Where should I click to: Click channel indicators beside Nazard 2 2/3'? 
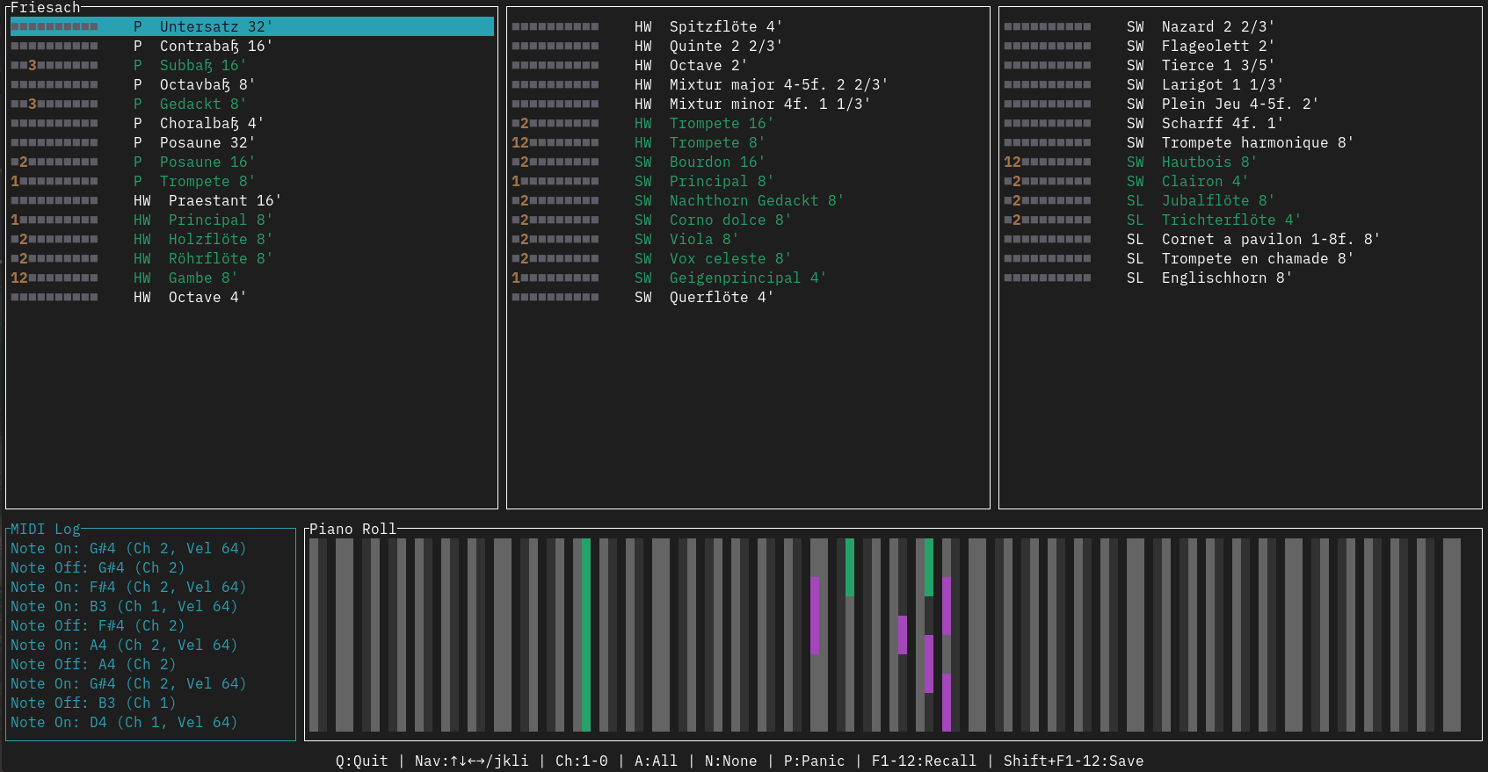[x=1048, y=27]
